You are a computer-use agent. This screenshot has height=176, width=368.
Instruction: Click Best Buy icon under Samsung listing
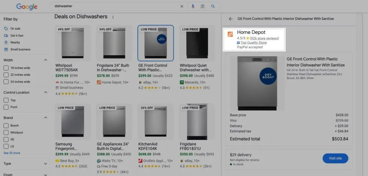pyautogui.click(x=57, y=161)
